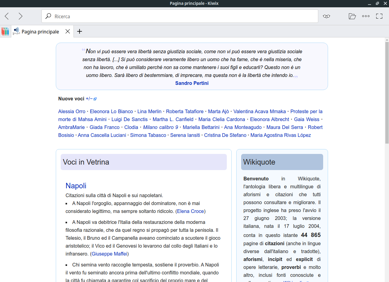Open the Cristina De Stefano article
This screenshot has height=282, width=389.
point(225,135)
